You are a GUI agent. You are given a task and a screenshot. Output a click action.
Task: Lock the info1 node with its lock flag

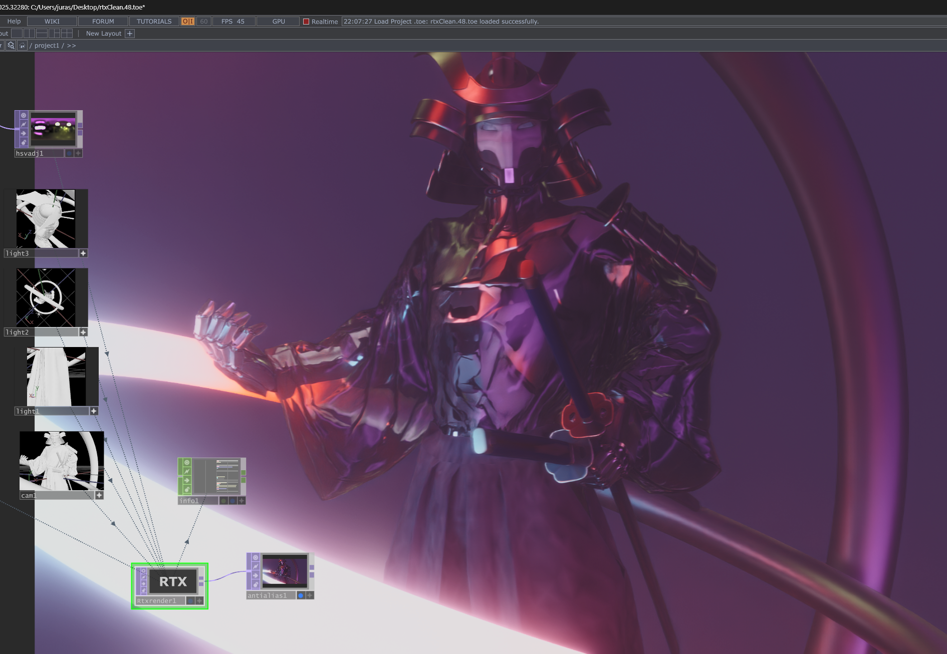(187, 489)
